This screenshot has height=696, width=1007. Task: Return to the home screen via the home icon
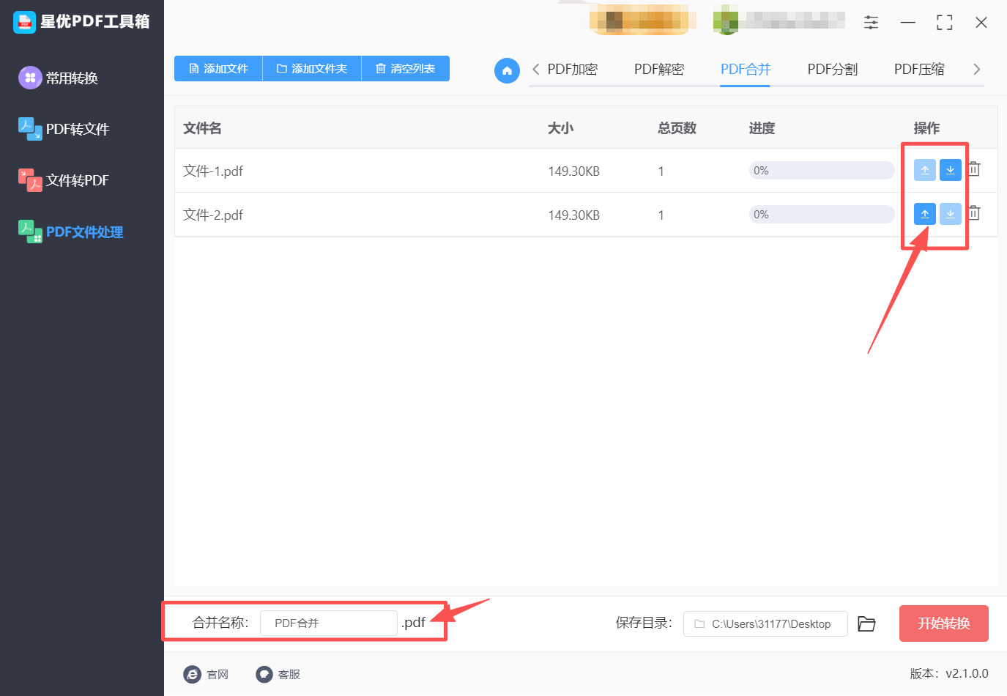click(x=507, y=70)
